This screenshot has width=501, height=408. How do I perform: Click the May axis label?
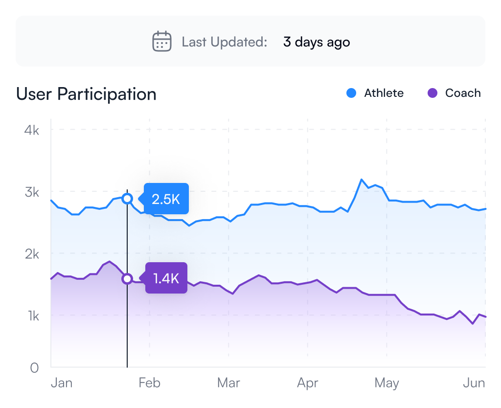(387, 383)
